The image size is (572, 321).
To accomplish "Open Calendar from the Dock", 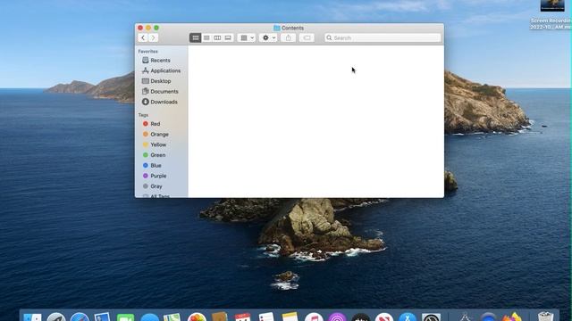I will click(x=243, y=317).
